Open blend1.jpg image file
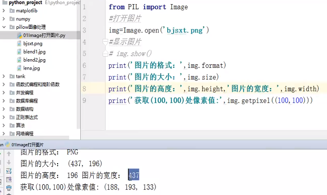The width and height of the screenshot is (327, 195). [31, 51]
